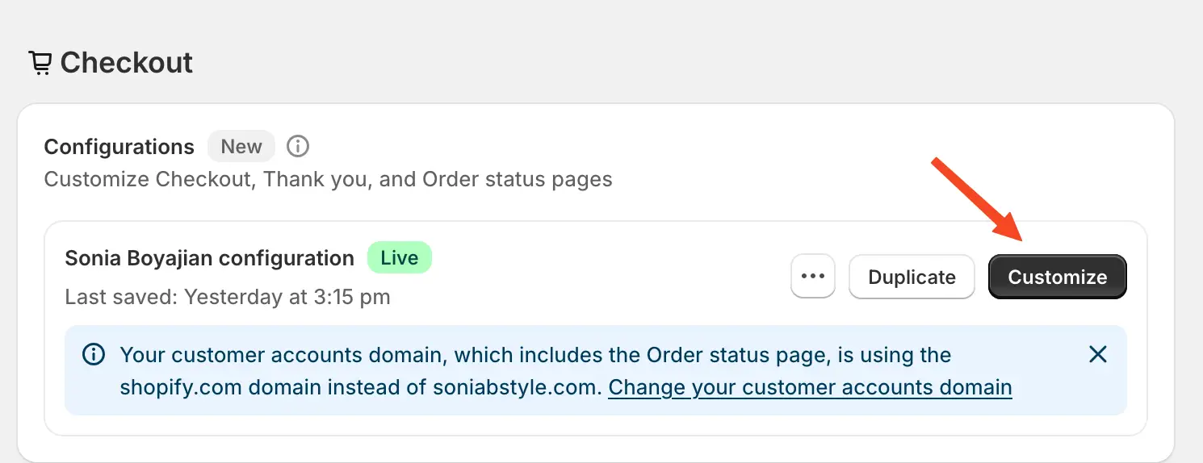Viewport: 1203px width, 463px height.
Task: Click the Customize Checkout, Thank you subtitle
Action: pyautogui.click(x=327, y=178)
